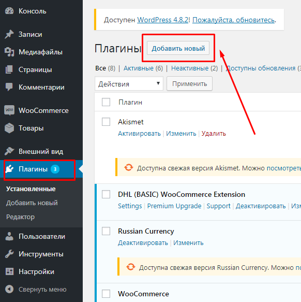The image size is (301, 302).
Task: Click Удалить under Akismet
Action: tap(214, 134)
